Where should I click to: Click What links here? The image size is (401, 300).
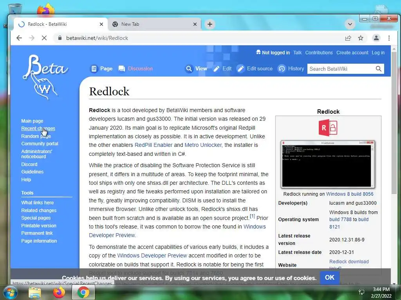(x=37, y=203)
